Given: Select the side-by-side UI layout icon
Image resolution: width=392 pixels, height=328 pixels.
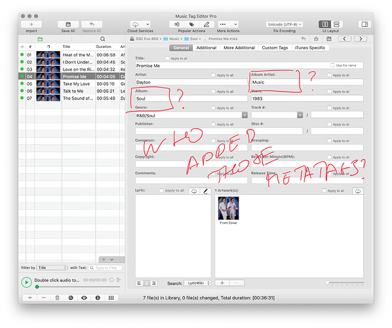Looking at the screenshot, I should [x=324, y=24].
